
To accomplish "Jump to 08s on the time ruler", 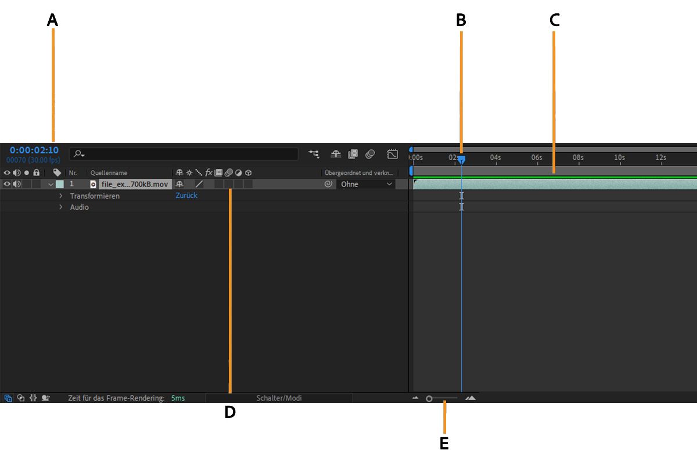I will (x=578, y=157).
